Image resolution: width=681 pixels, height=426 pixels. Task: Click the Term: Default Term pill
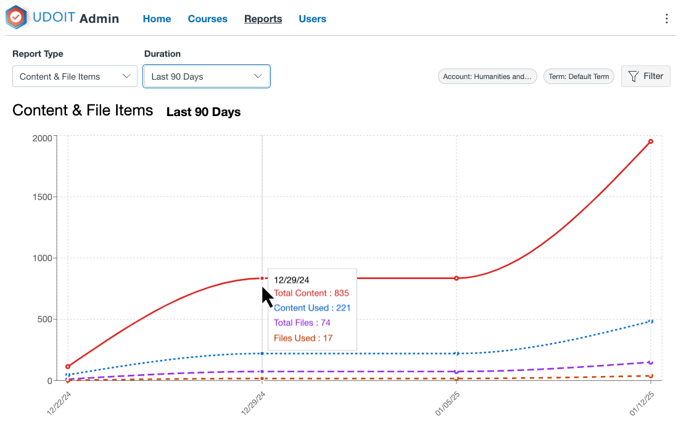click(x=579, y=77)
